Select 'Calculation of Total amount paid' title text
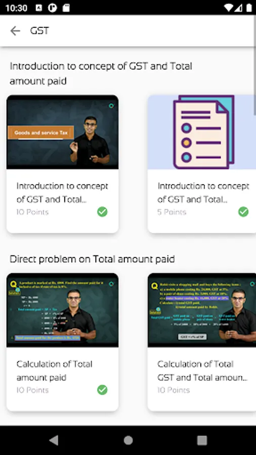The height and width of the screenshot is (455, 256). tap(54, 371)
